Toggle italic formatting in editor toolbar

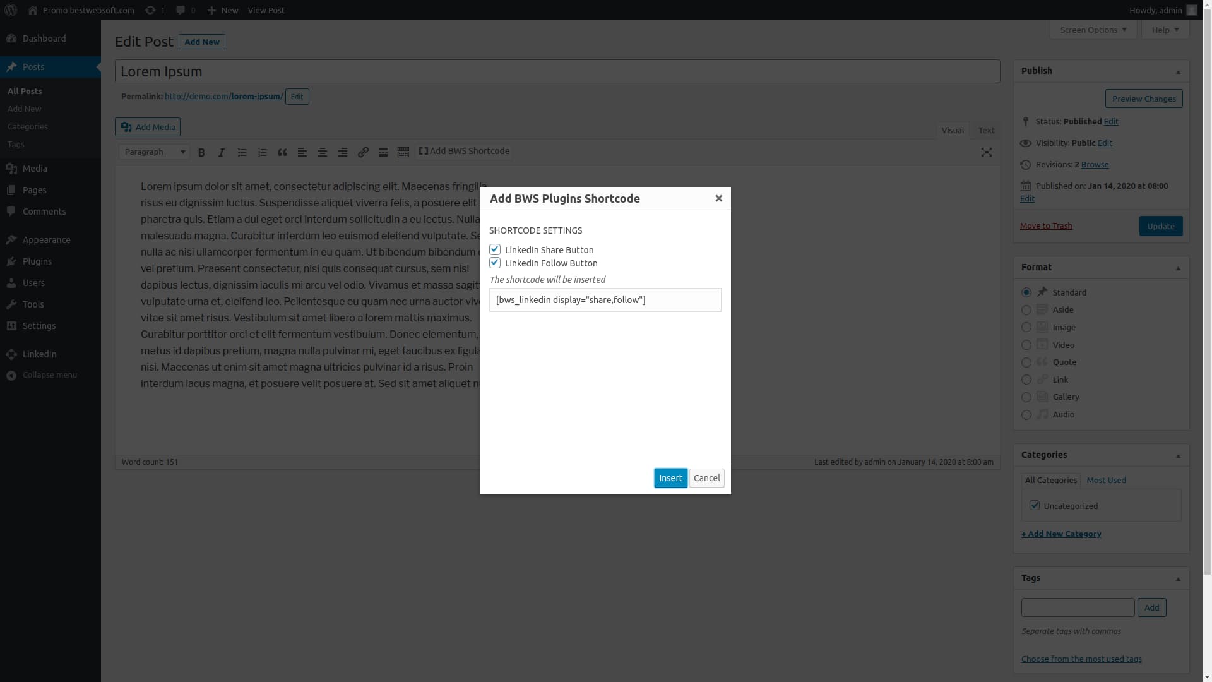[x=222, y=152]
